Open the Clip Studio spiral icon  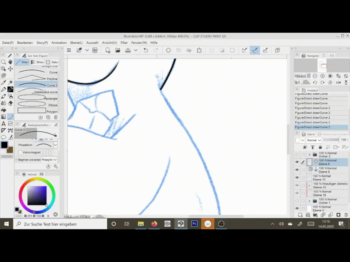[95, 50]
